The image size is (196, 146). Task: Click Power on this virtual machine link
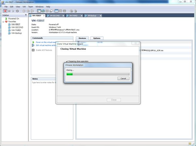coord(46,42)
